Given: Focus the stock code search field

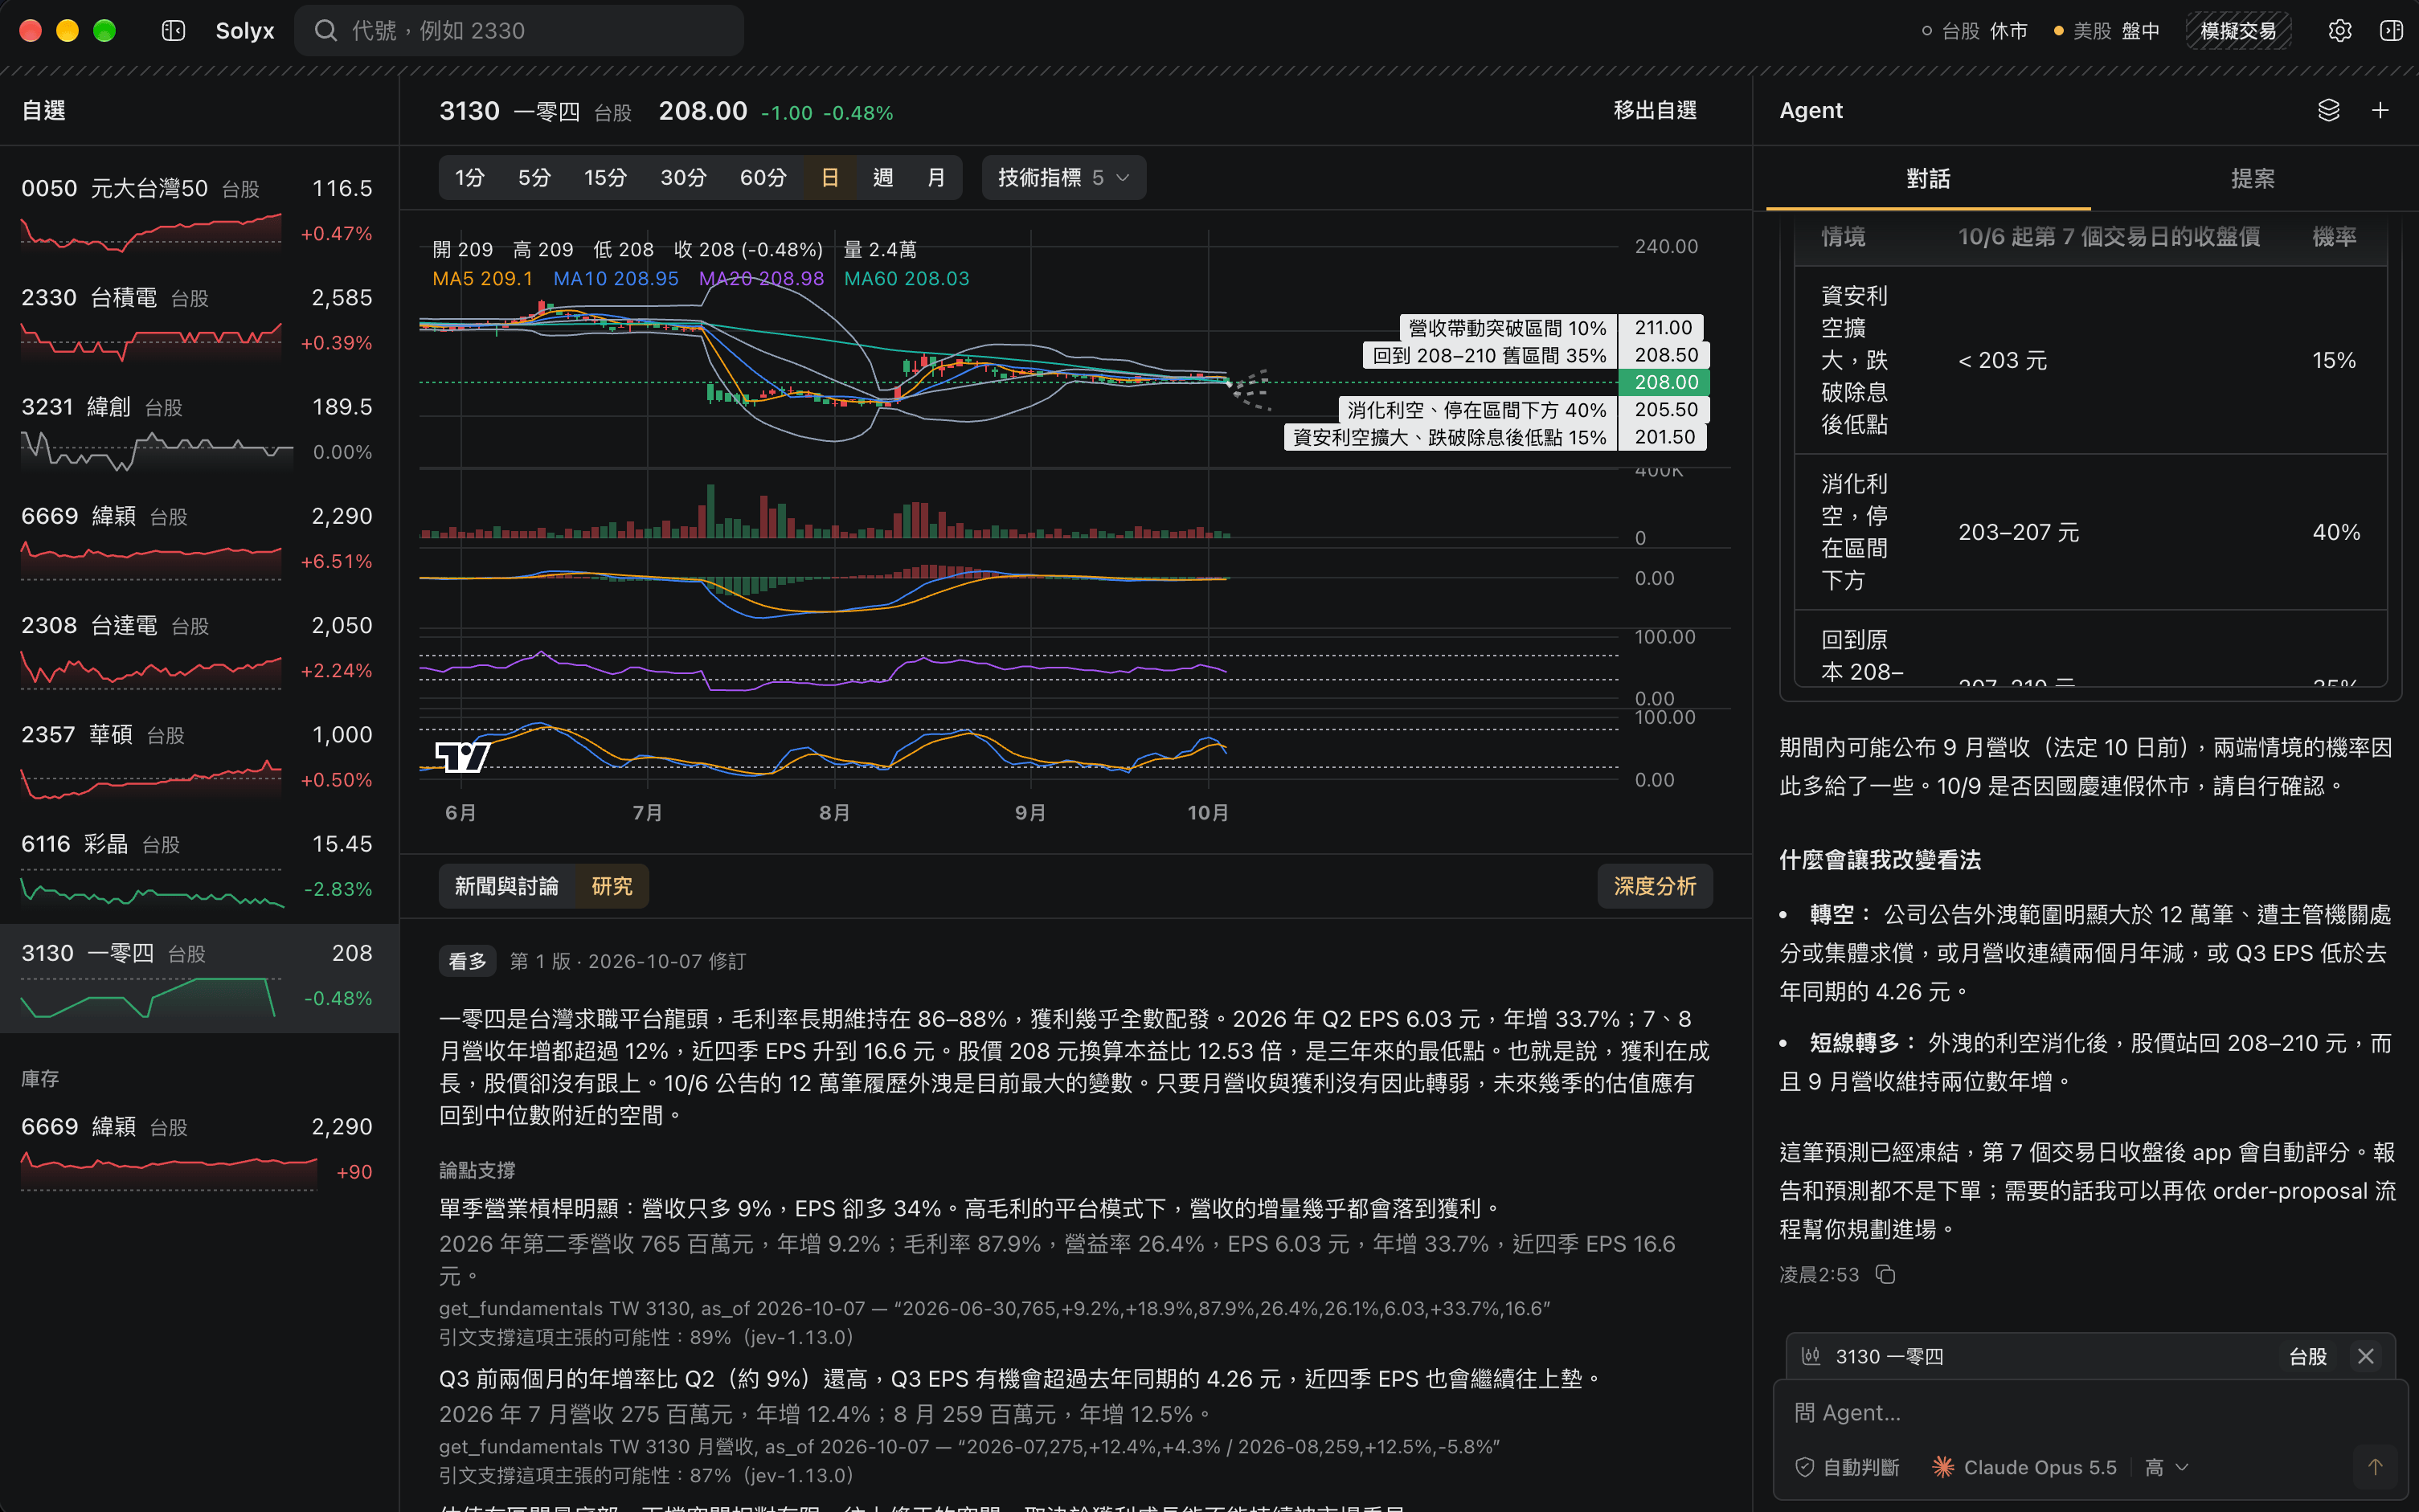Looking at the screenshot, I should pyautogui.click(x=519, y=31).
